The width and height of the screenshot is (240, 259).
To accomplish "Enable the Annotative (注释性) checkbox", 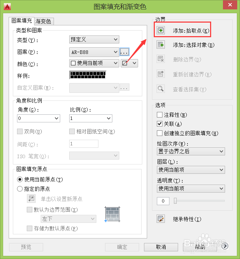I will pyautogui.click(x=160, y=115).
